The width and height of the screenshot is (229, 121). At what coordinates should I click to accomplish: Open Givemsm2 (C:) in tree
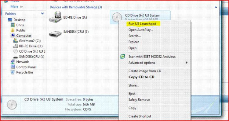30,41
